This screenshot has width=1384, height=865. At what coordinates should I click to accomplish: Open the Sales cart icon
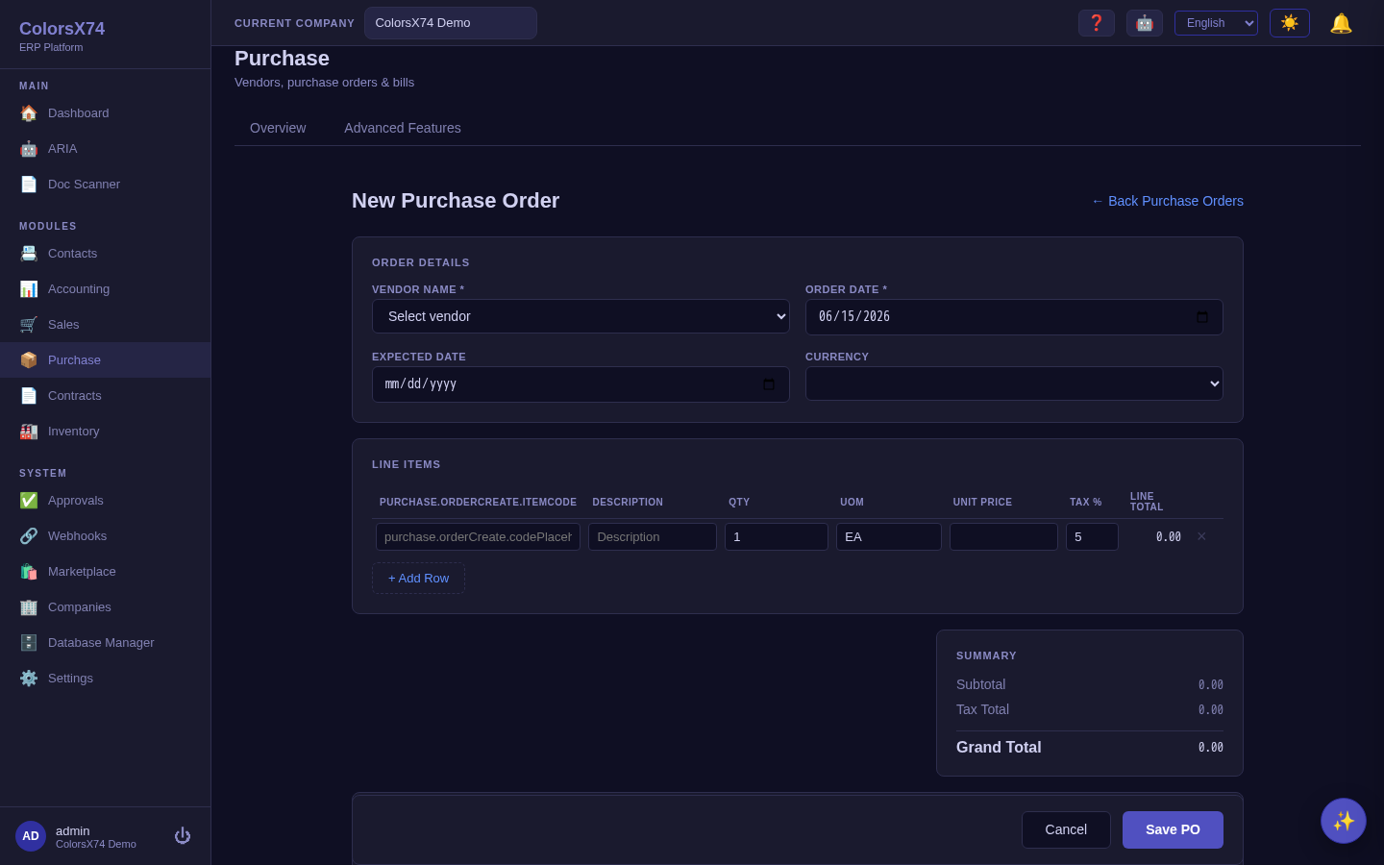[29, 325]
